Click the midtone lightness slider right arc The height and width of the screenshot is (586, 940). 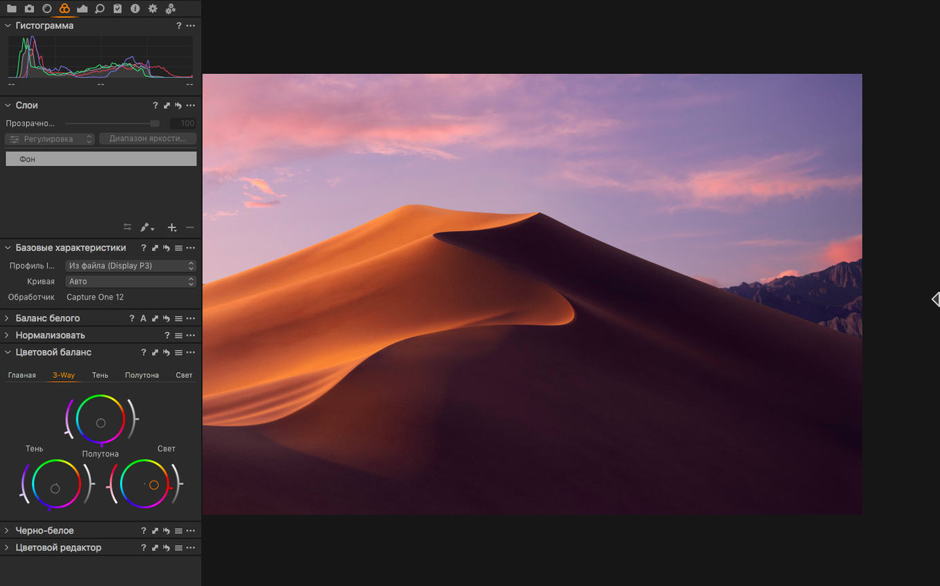tap(133, 419)
